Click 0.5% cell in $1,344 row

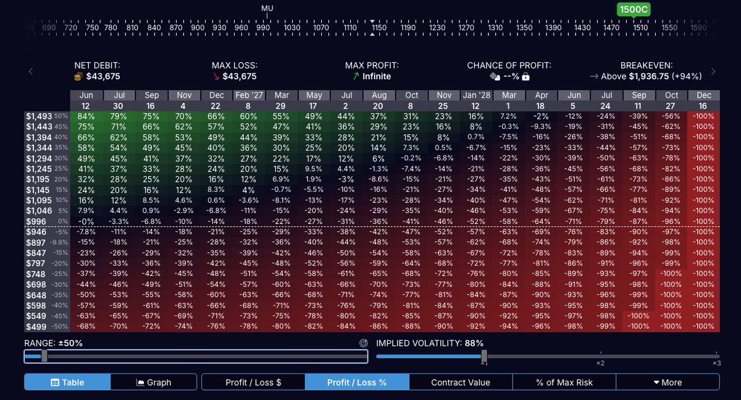[x=444, y=148]
